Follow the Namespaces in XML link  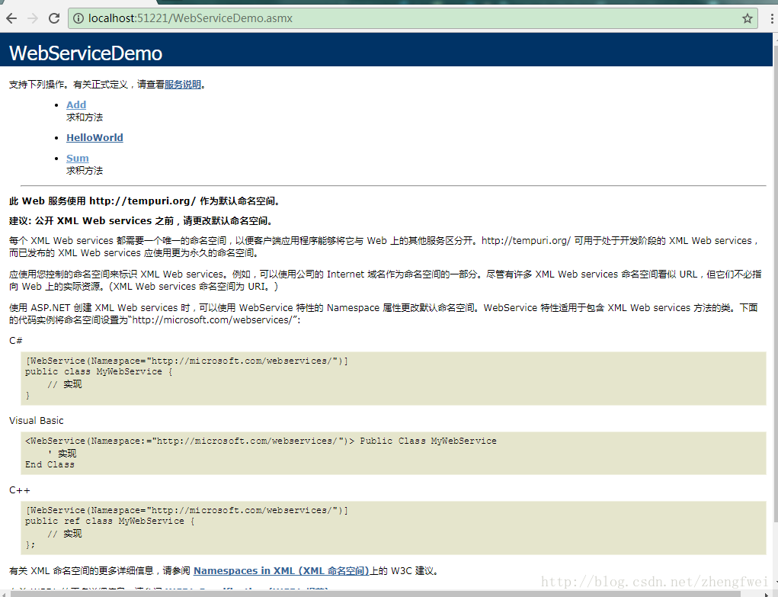[281, 570]
